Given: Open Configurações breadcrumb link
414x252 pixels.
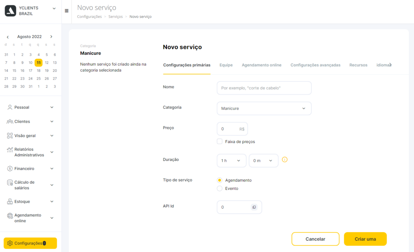Looking at the screenshot, I should click(89, 17).
